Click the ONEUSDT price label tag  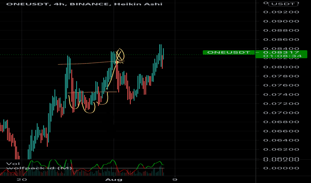[x=229, y=53]
